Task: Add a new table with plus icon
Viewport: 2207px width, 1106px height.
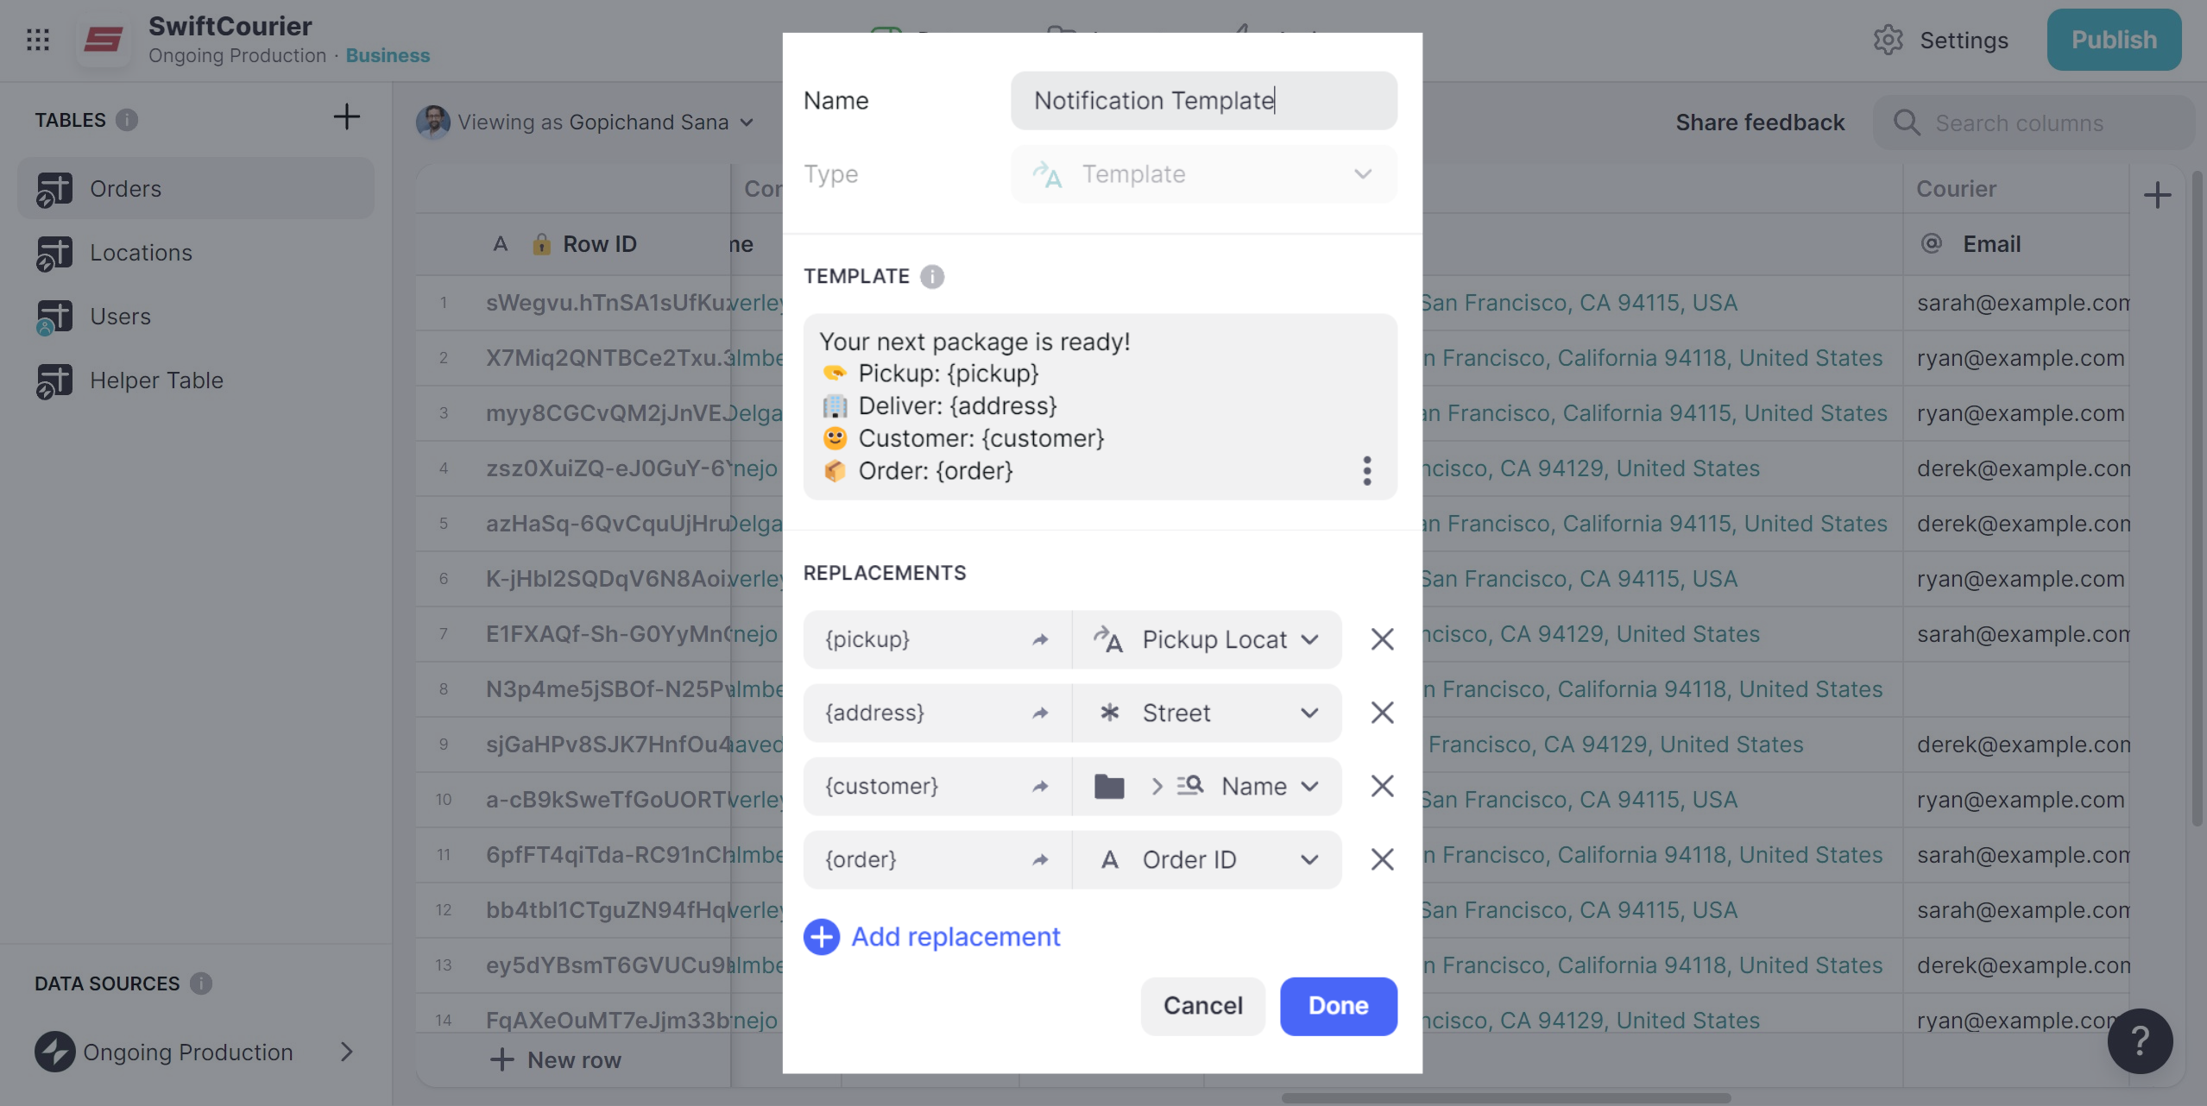Action: pos(346,116)
